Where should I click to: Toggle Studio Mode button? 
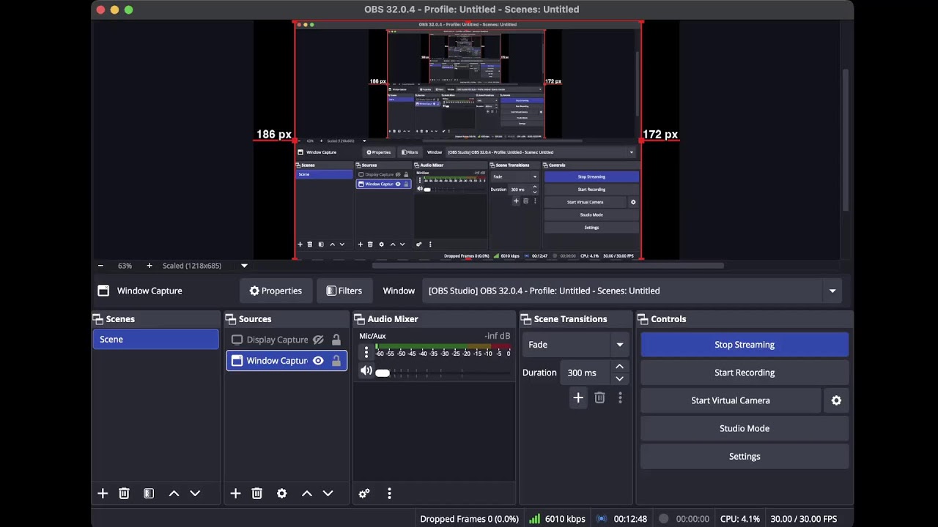(745, 428)
